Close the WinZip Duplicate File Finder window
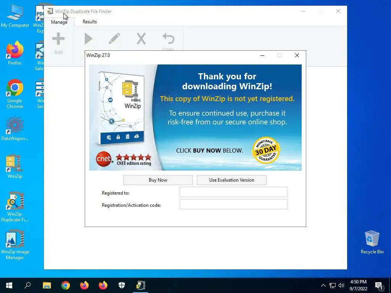 pyautogui.click(x=338, y=11)
